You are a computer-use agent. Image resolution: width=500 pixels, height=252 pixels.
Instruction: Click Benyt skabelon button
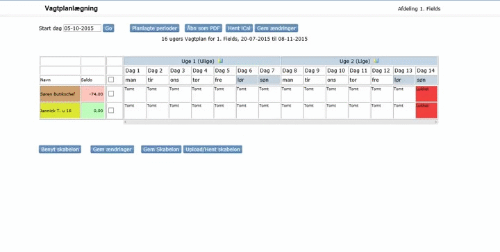tap(60, 150)
